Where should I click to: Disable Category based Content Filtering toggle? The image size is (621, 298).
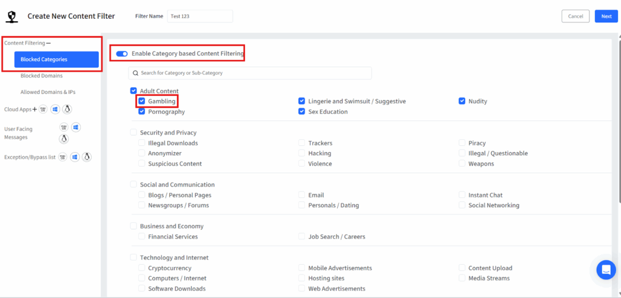point(122,54)
